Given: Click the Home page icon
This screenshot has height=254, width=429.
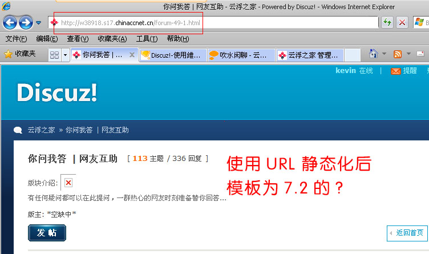Looking at the screenshot, I should [x=374, y=54].
